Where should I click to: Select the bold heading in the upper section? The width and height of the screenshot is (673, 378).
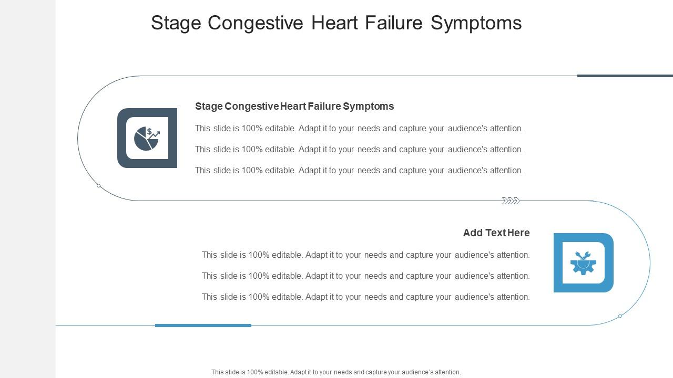294,107
